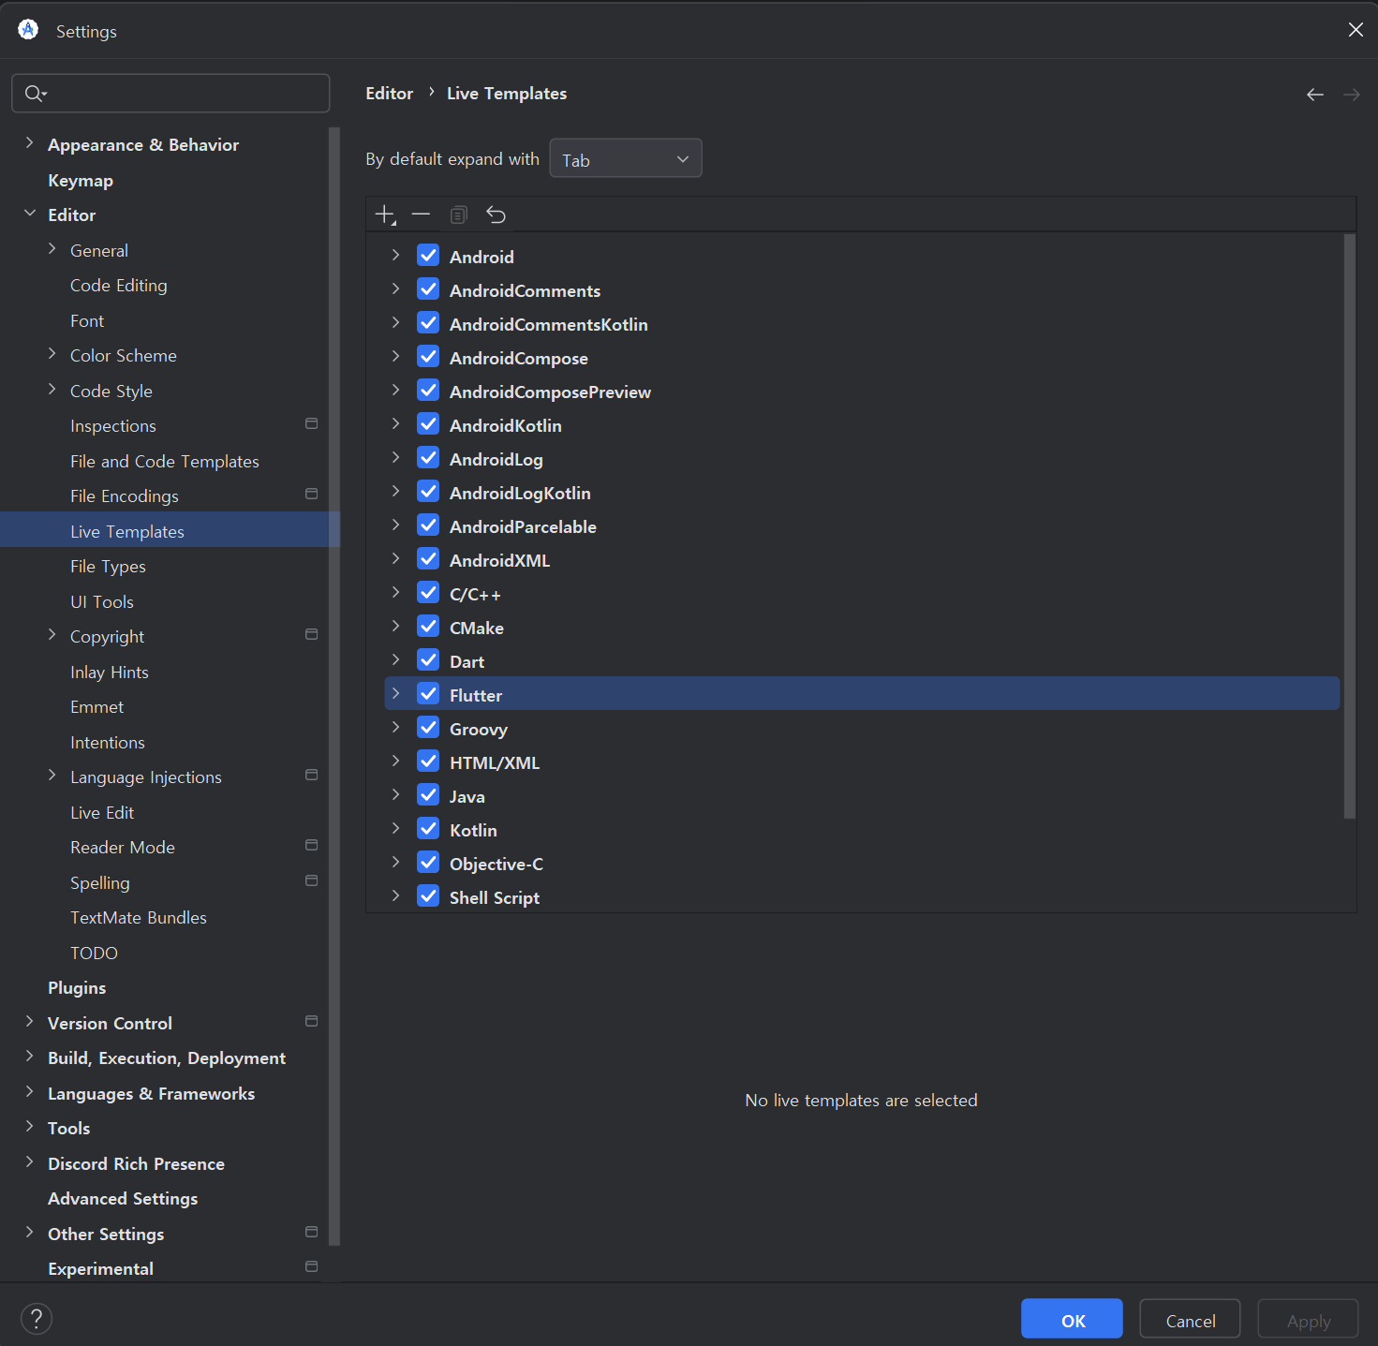Screen dimensions: 1378x1346
Task: Uncheck the Kotlin template group
Action: (428, 829)
